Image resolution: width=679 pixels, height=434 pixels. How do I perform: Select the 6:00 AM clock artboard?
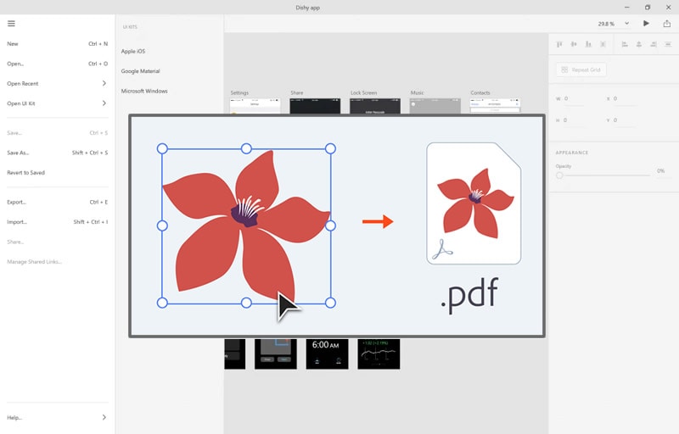(327, 353)
